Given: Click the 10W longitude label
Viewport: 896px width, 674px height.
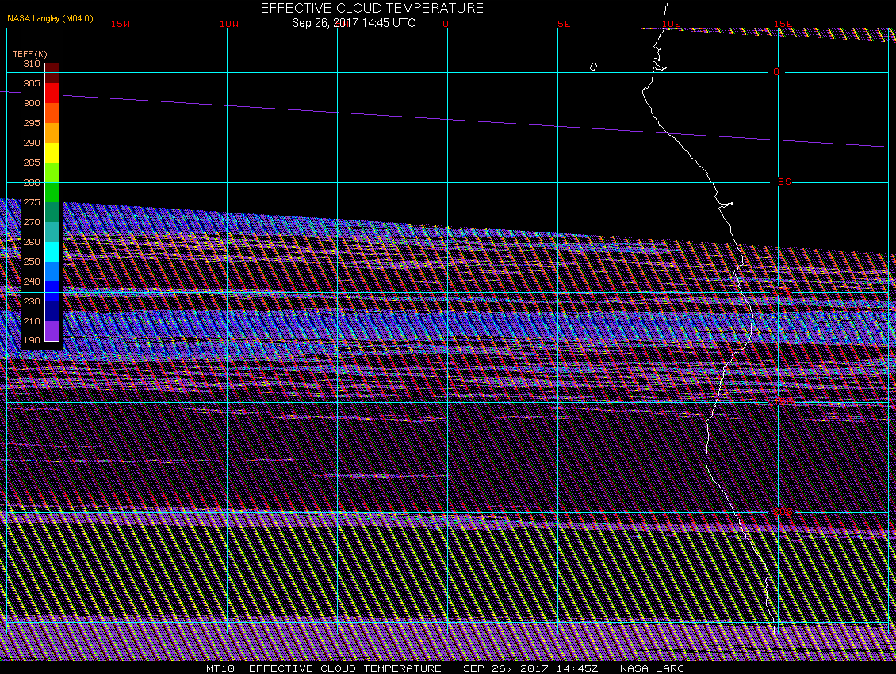Looking at the screenshot, I should (229, 24).
